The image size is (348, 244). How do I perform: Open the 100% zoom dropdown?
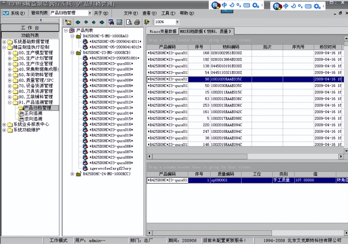point(177,22)
